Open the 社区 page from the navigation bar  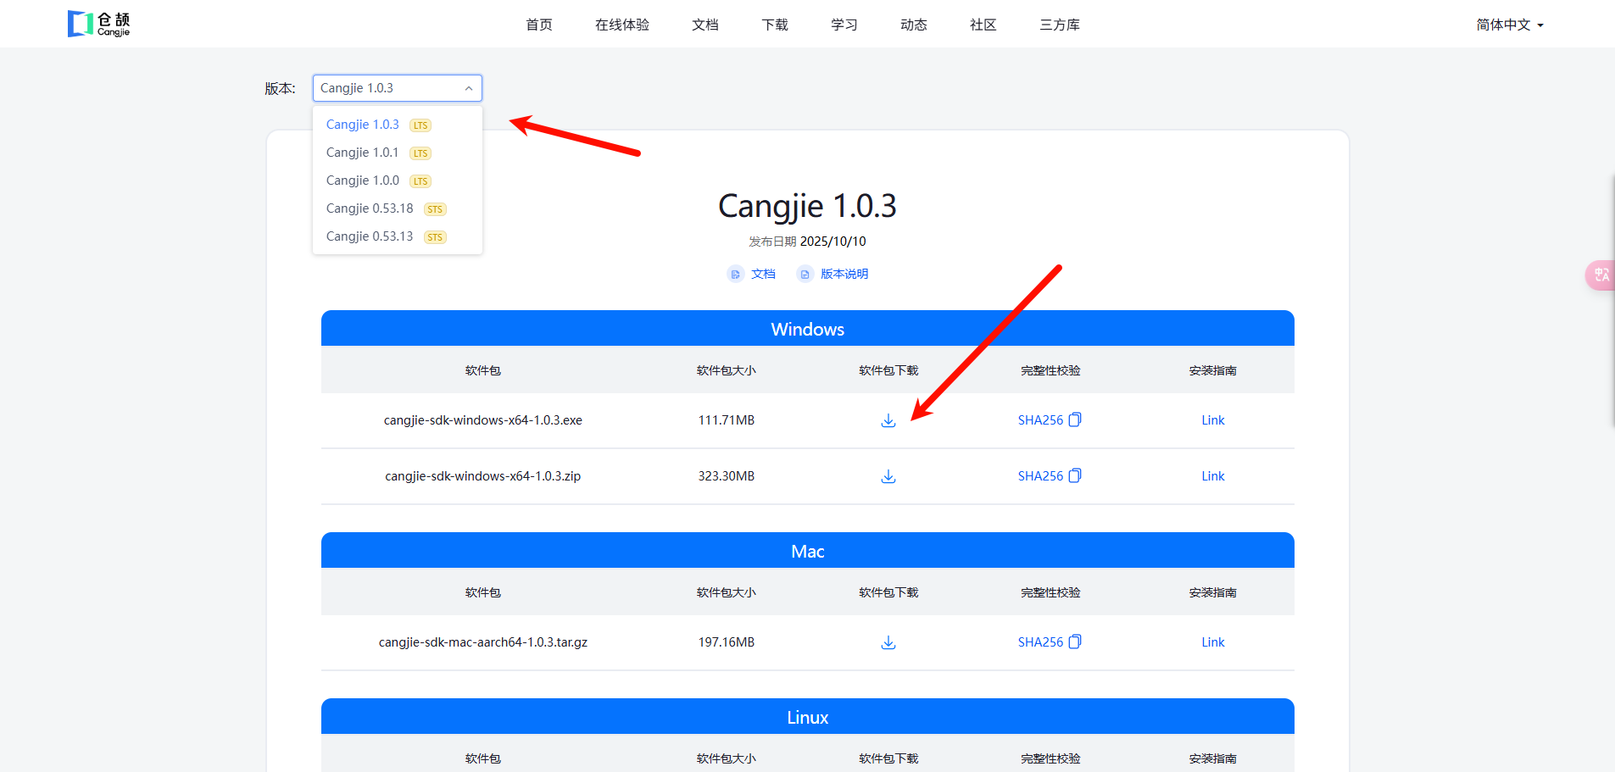[982, 25]
